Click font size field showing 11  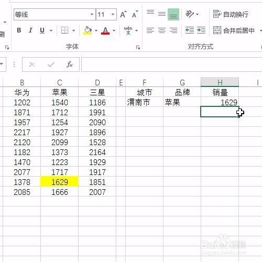[x=103, y=15]
